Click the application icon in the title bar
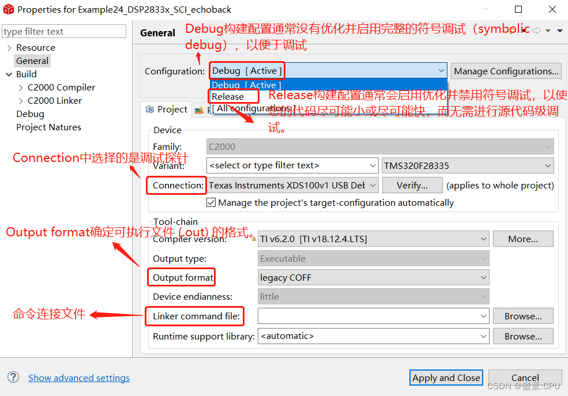568x396 pixels. pos(8,9)
